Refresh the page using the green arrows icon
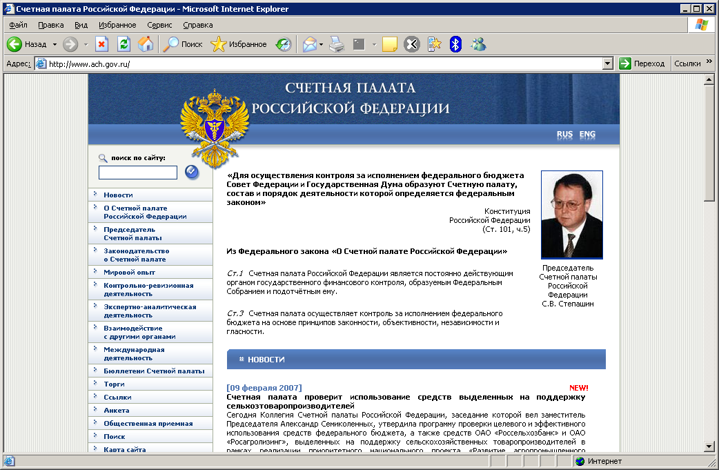This screenshot has height=470, width=719. pos(124,44)
